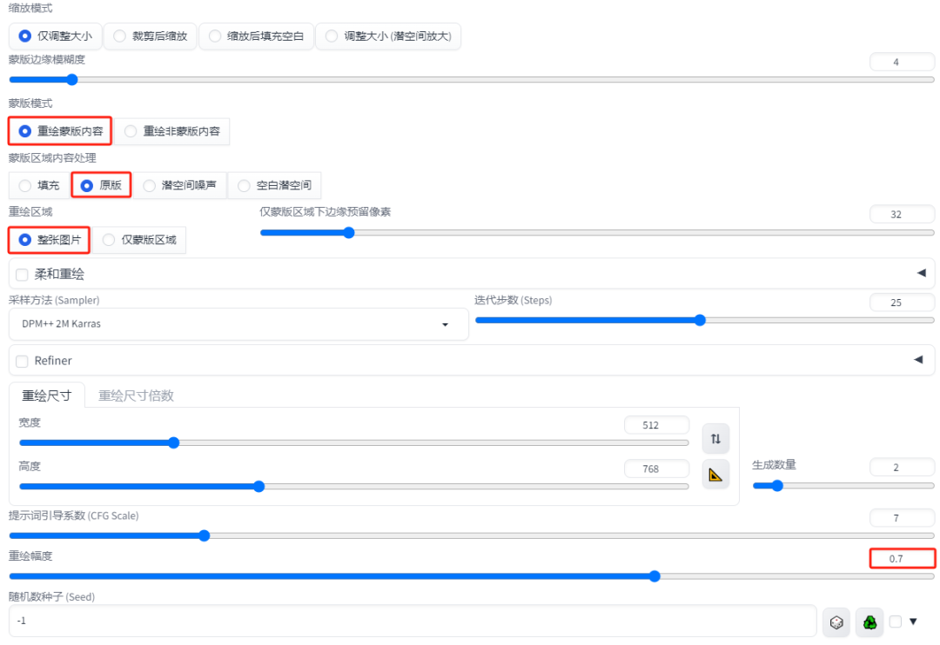The width and height of the screenshot is (940, 645).
Task: Click the Seed input field
Action: click(x=413, y=621)
